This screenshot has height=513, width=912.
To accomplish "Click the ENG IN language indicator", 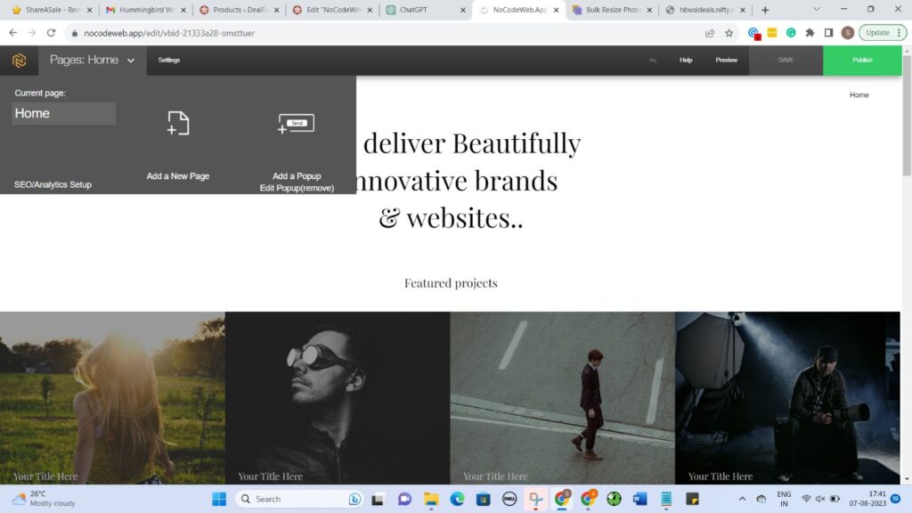I will [x=783, y=499].
